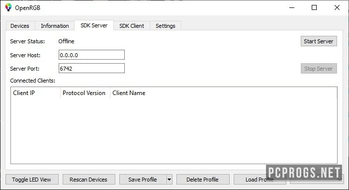
Task: Click the Client IP column header
Action: pyautogui.click(x=35, y=93)
